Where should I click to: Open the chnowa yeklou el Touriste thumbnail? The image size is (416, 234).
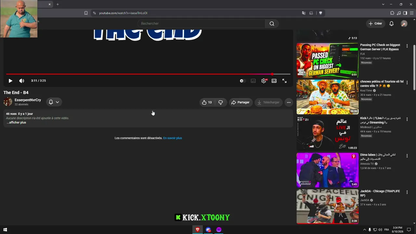point(327,97)
